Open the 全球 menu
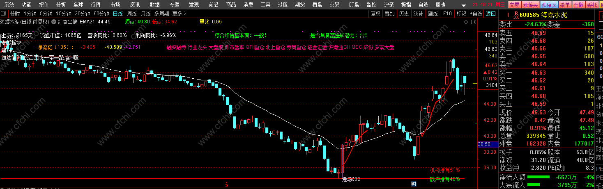 tap(78, 5)
